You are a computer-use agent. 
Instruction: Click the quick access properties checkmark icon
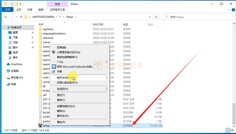(x=12, y=4)
